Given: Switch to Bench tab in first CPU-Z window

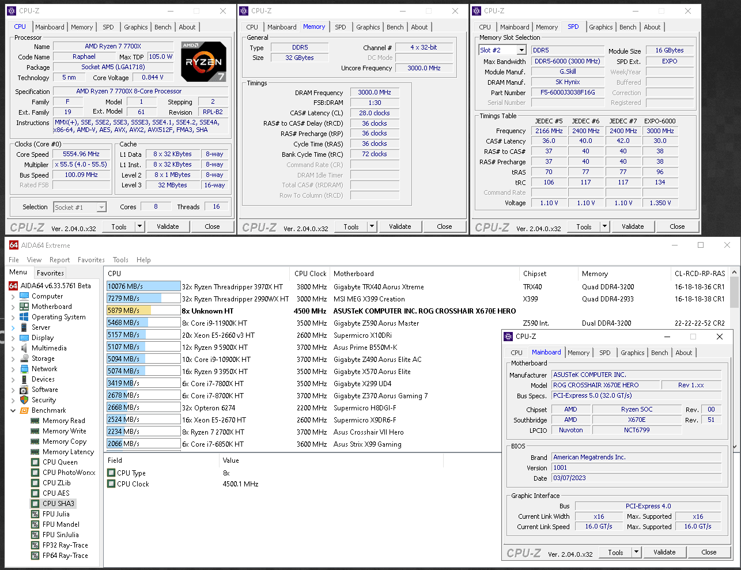Looking at the screenshot, I should [163, 27].
